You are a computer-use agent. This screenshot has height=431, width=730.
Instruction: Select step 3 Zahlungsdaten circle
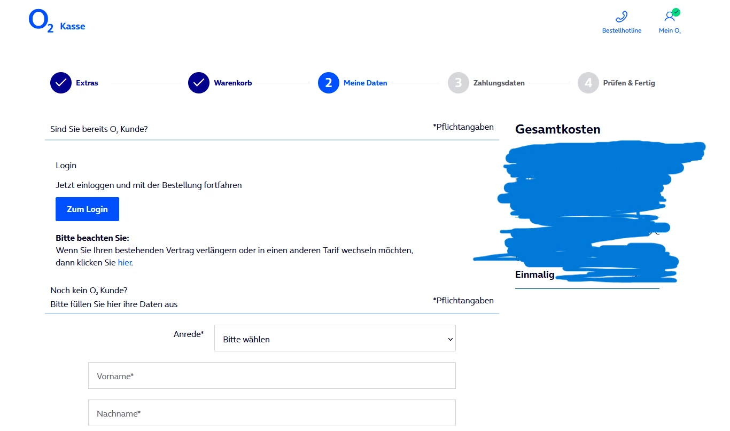point(459,83)
